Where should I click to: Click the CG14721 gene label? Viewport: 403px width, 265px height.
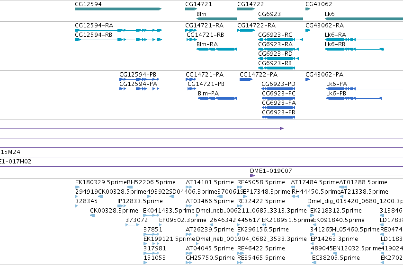(x=198, y=4)
